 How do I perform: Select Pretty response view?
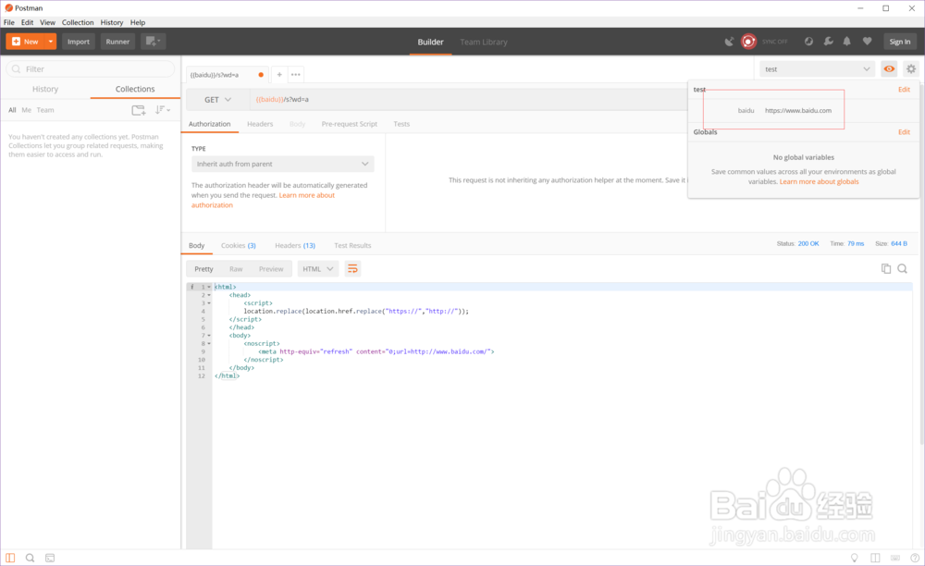pos(203,269)
